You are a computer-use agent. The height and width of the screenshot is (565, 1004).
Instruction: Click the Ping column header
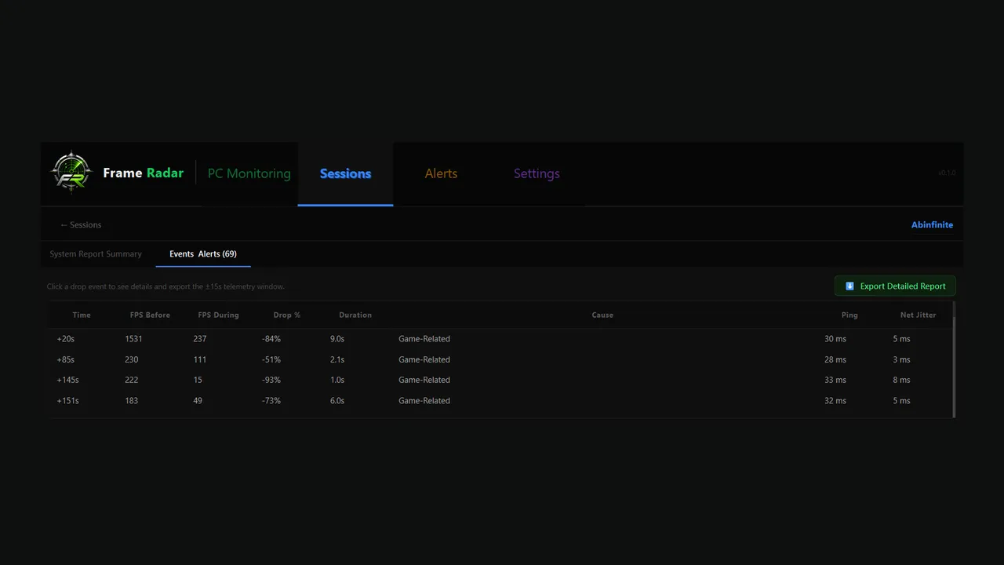click(849, 315)
